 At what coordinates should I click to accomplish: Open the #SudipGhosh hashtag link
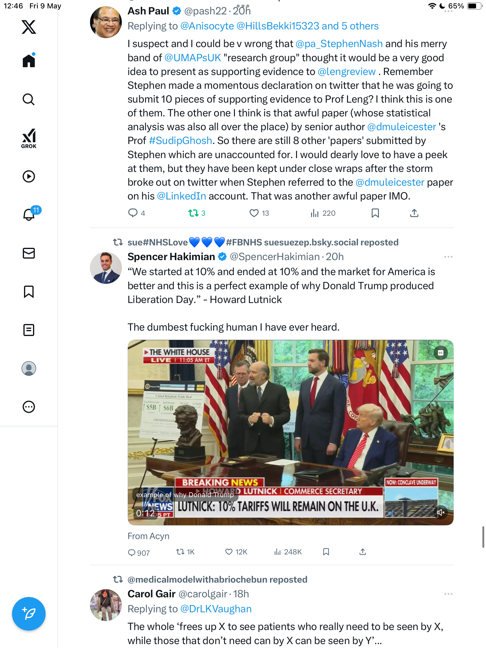180,141
